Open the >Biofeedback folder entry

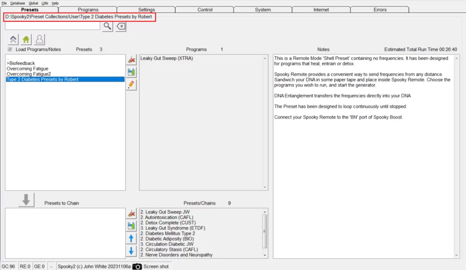pyautogui.click(x=21, y=63)
